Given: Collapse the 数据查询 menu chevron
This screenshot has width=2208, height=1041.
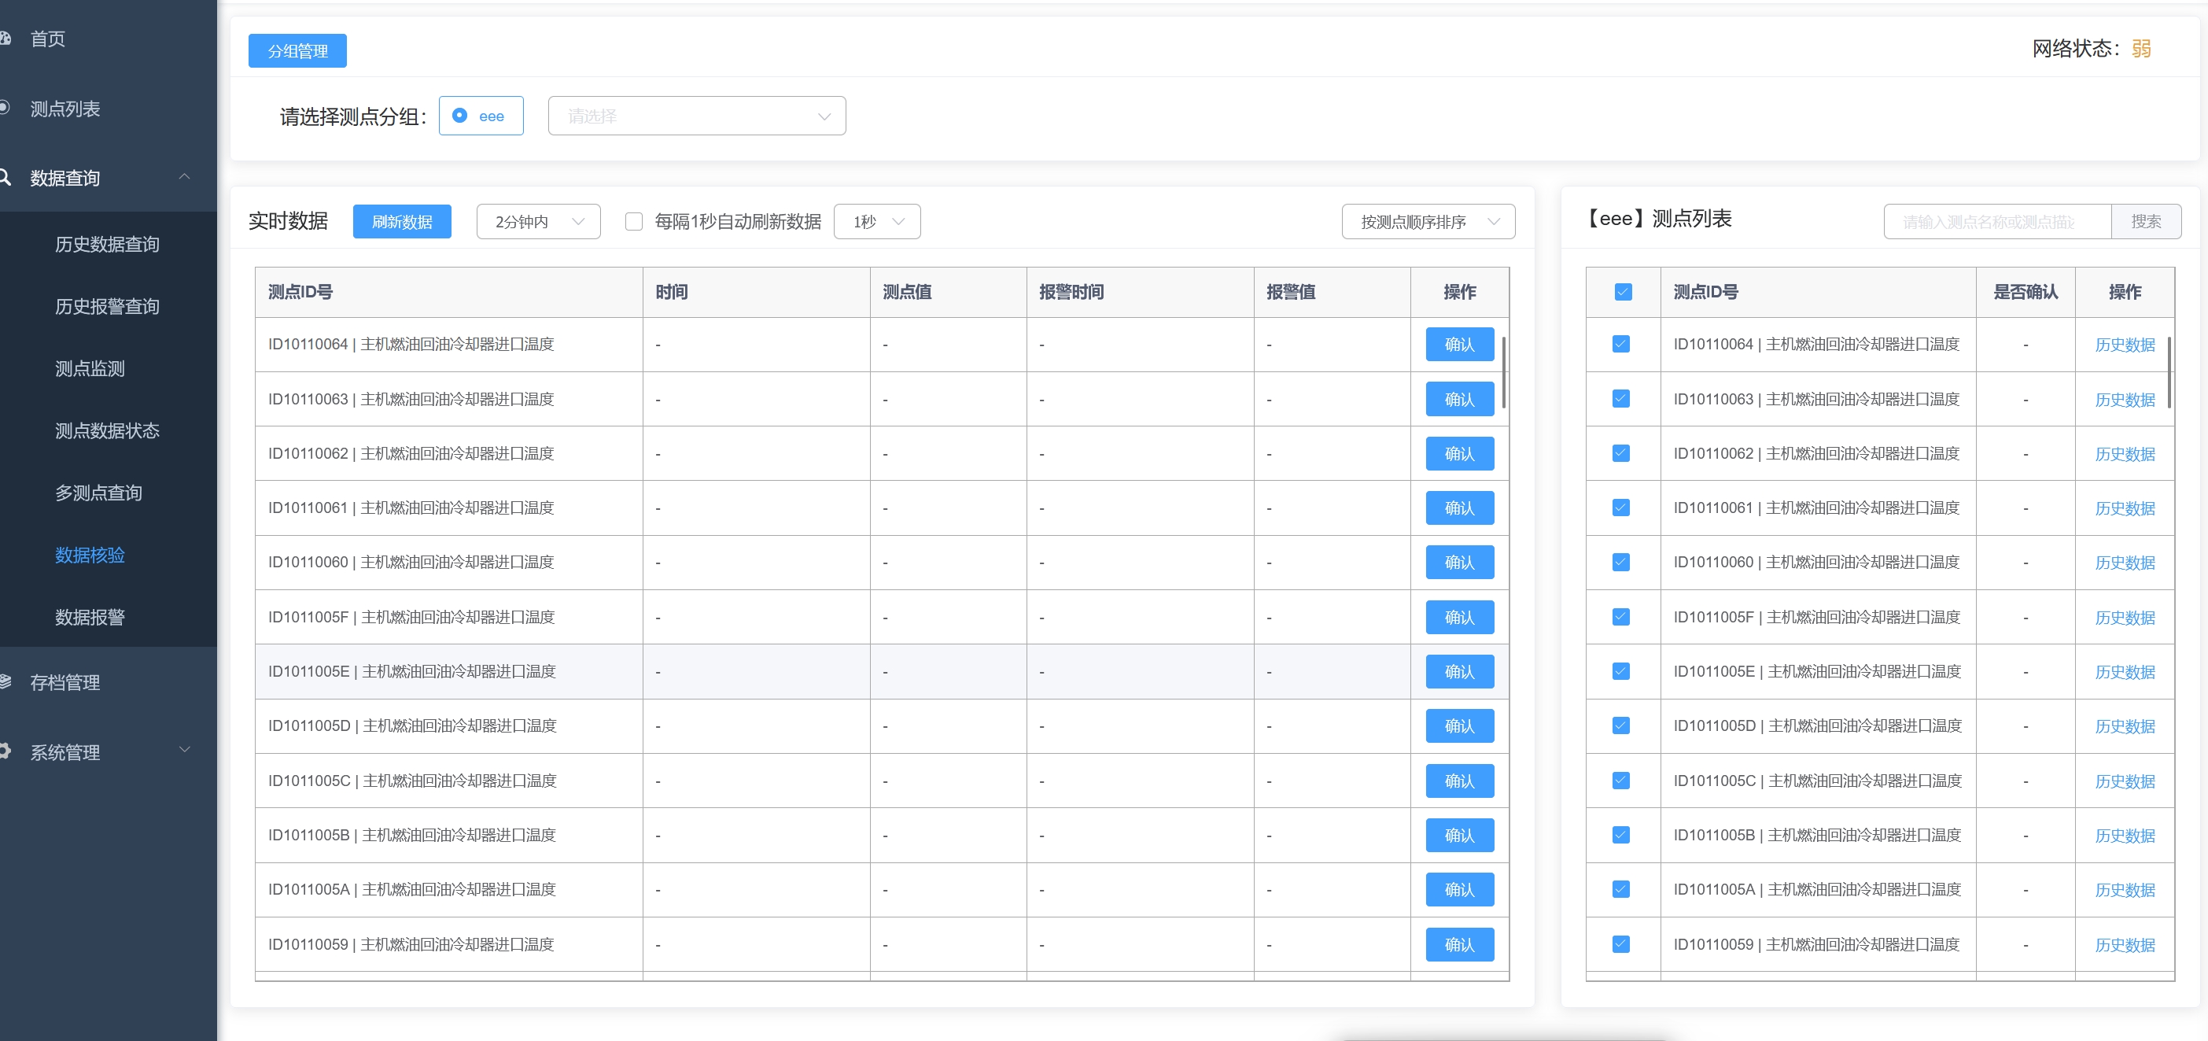Looking at the screenshot, I should pos(184,176).
